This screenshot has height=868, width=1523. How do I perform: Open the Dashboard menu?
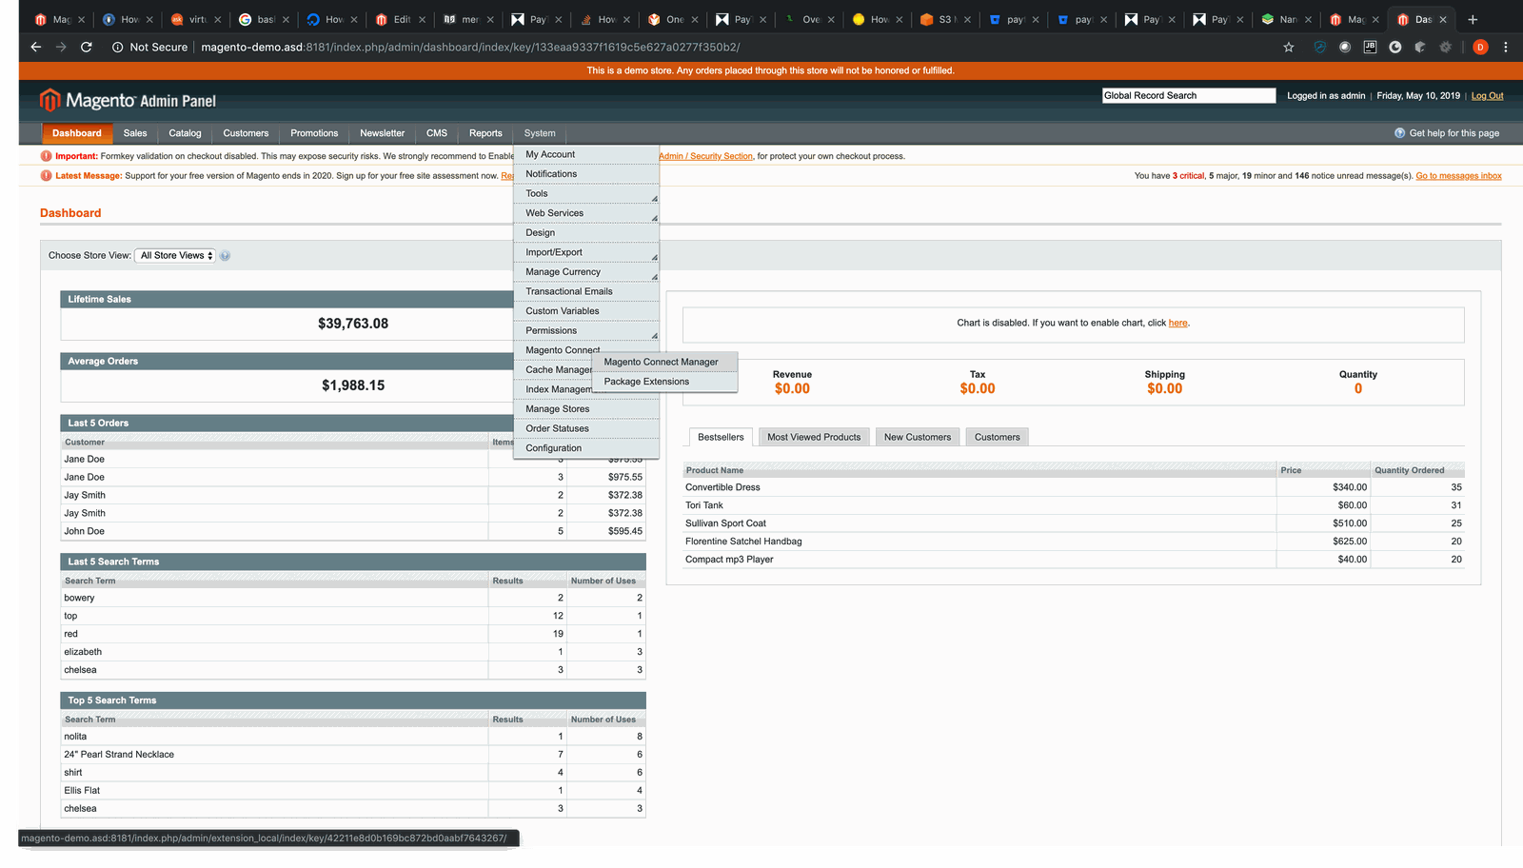(x=77, y=133)
